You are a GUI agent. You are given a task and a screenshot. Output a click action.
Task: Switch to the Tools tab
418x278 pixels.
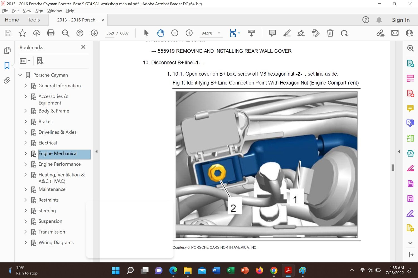pyautogui.click(x=34, y=20)
